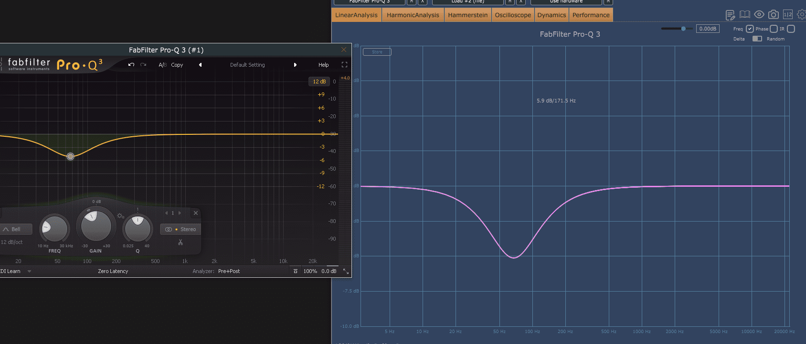Image resolution: width=806 pixels, height=344 pixels.
Task: Take a snapshot with the camera icon
Action: click(774, 15)
